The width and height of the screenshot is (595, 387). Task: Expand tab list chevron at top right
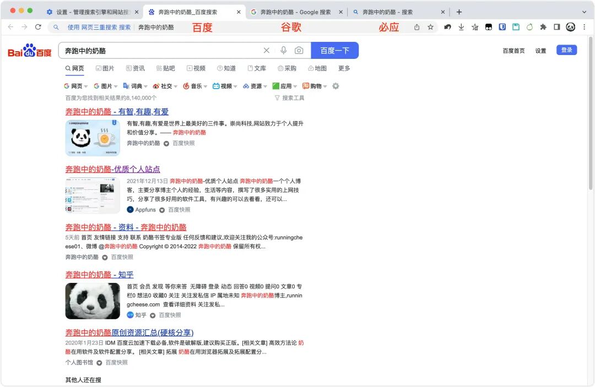tap(584, 12)
